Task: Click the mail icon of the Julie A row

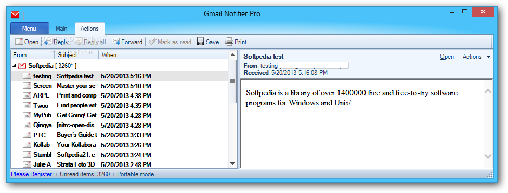Action: [27, 164]
